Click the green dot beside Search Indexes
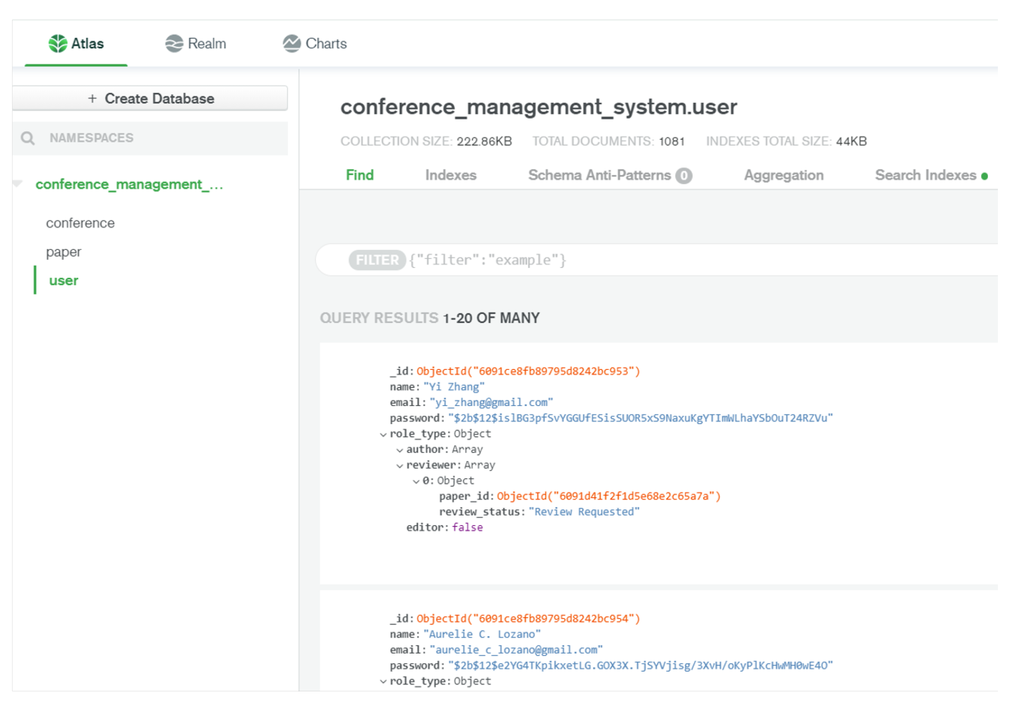 (984, 176)
